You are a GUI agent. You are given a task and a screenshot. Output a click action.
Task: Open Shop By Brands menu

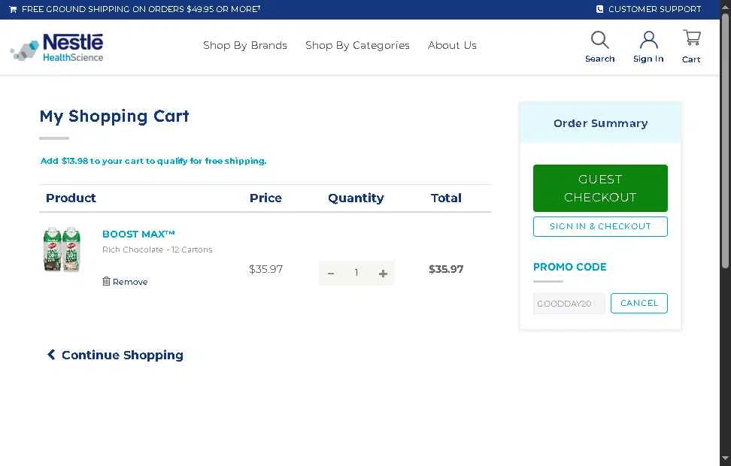[x=244, y=45]
